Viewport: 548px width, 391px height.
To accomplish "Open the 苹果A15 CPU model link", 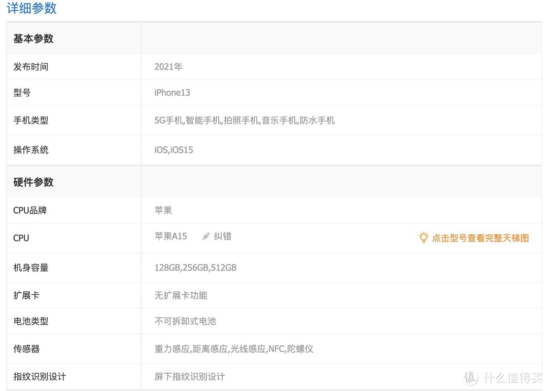I will (170, 236).
